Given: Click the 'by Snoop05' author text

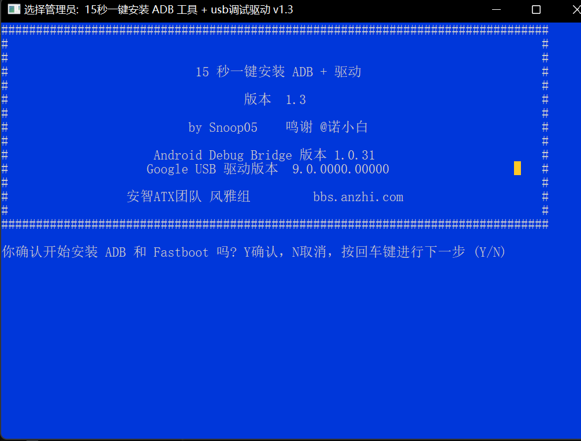Looking at the screenshot, I should (223, 127).
